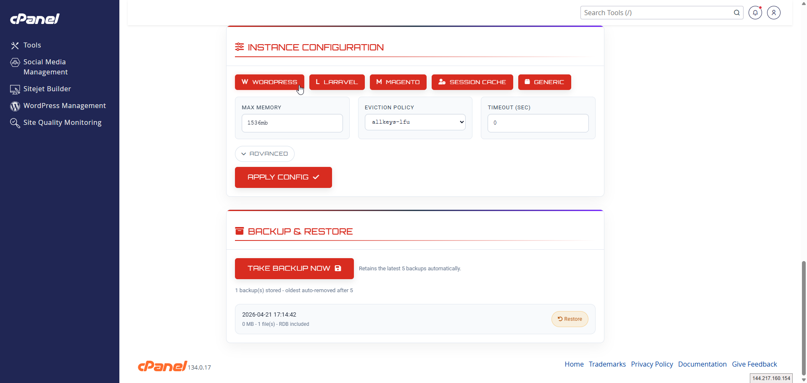Open Site Quality Monitoring
This screenshot has width=807, height=383.
[62, 122]
